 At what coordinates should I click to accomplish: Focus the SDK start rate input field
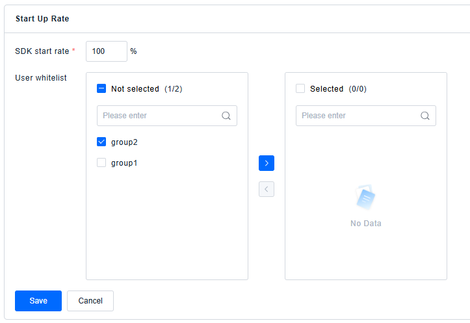click(106, 51)
